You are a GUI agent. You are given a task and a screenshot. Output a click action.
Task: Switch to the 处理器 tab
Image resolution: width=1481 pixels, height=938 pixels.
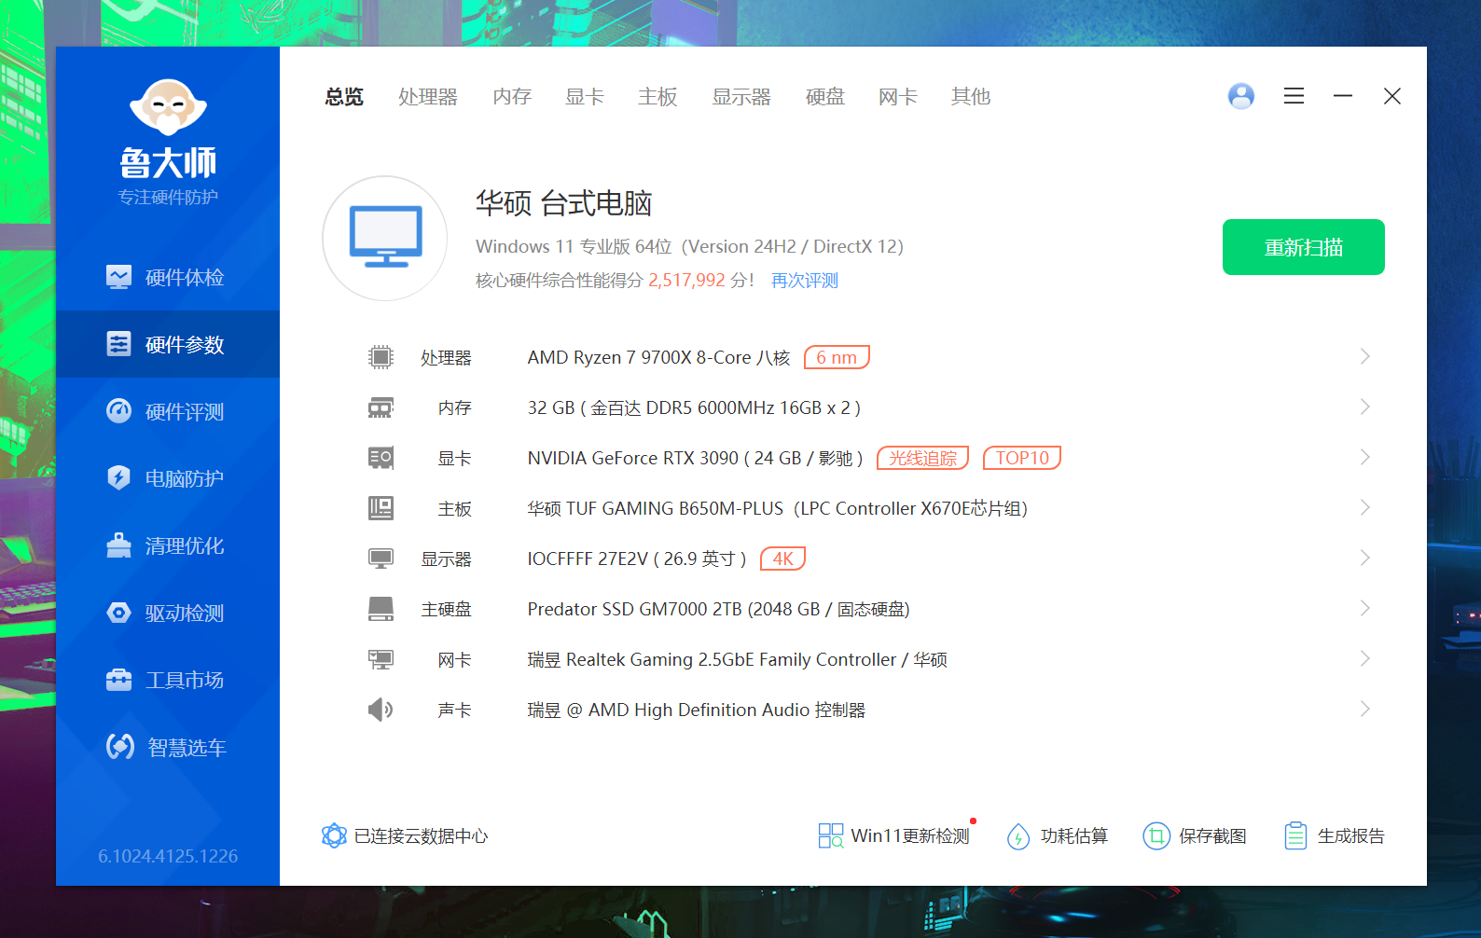coord(428,97)
